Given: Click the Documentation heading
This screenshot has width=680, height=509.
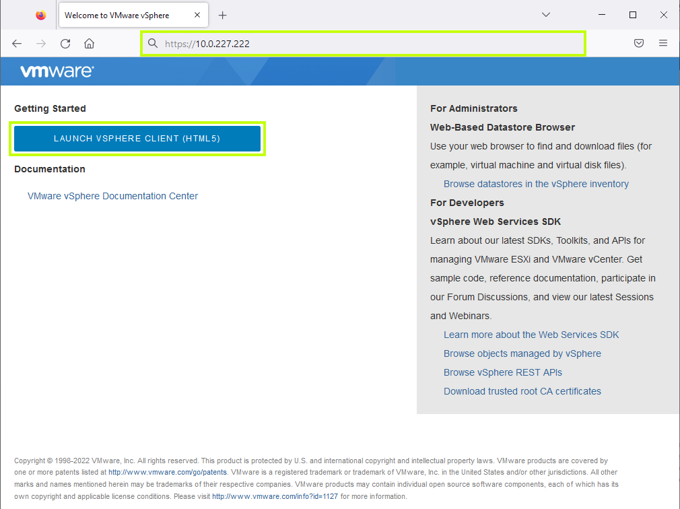Looking at the screenshot, I should click(50, 169).
